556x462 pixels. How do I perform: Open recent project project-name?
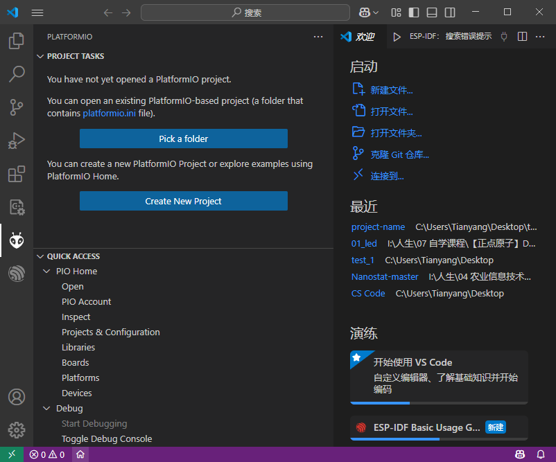point(378,227)
